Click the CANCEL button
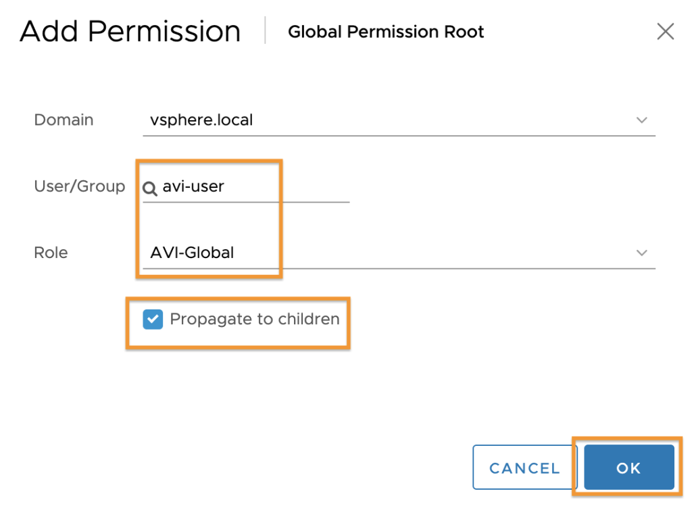The width and height of the screenshot is (692, 506). (524, 467)
